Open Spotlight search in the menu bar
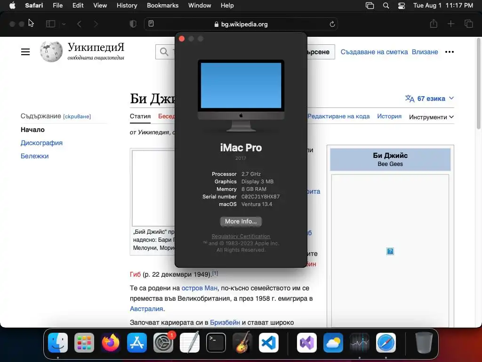This screenshot has height=362, width=482. [x=386, y=6]
